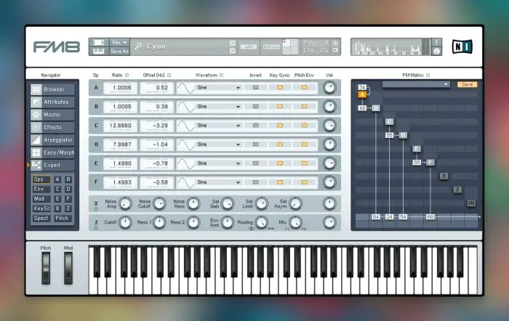The width and height of the screenshot is (509, 321).
Task: Select operator D node in FM Matrix
Action: point(403,135)
